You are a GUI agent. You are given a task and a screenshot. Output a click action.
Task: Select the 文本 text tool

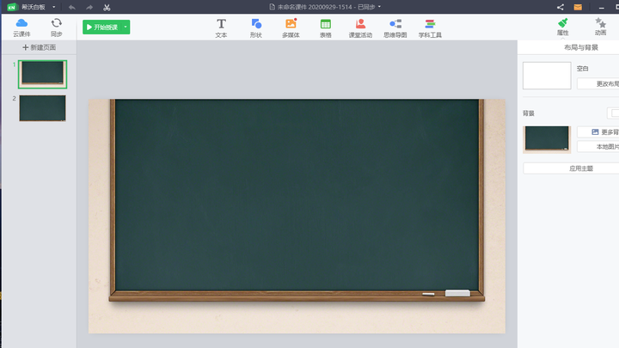tap(221, 28)
